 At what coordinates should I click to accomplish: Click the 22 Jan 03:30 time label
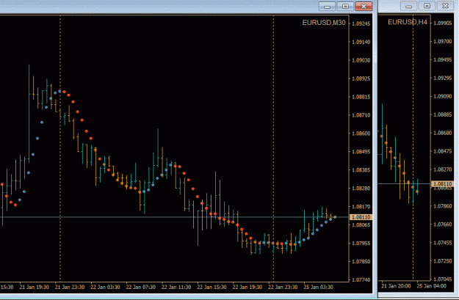tap(105, 287)
